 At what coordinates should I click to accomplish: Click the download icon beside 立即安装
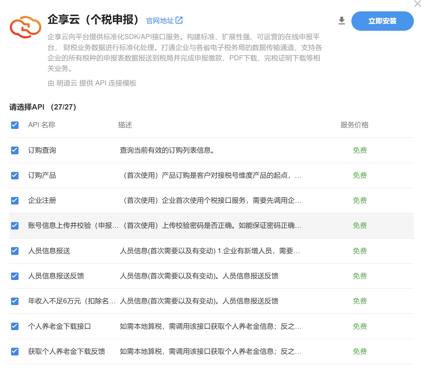342,21
